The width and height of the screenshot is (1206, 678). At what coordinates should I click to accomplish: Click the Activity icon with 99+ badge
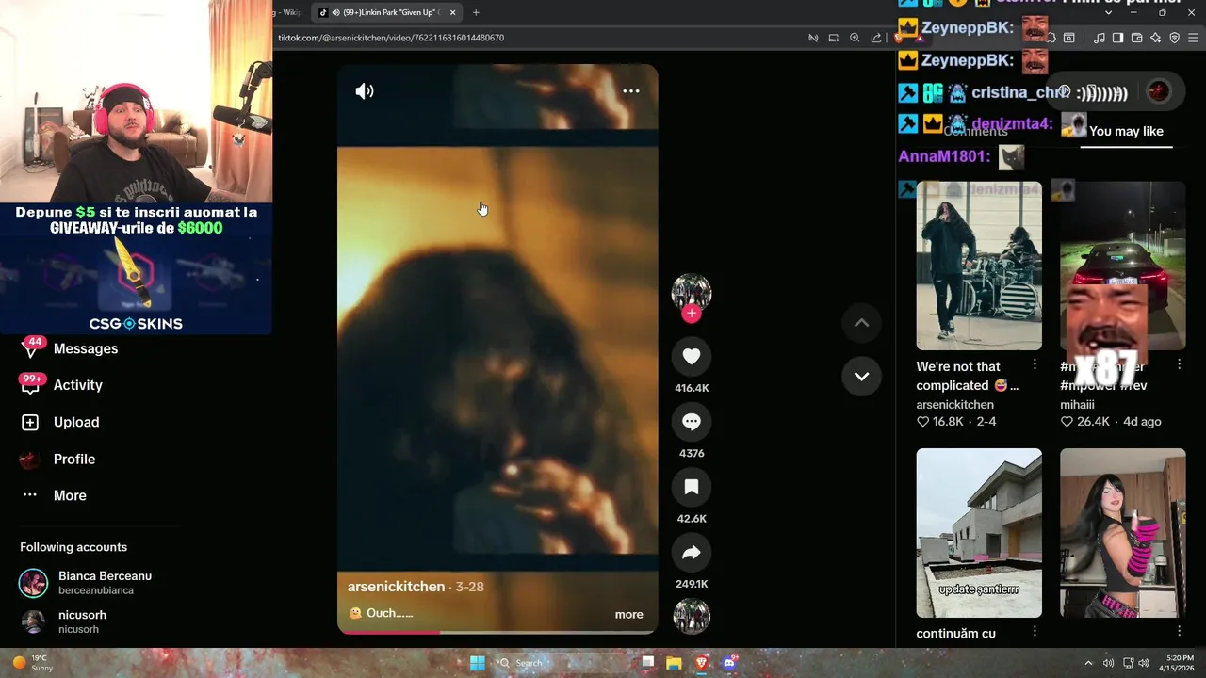pyautogui.click(x=31, y=384)
